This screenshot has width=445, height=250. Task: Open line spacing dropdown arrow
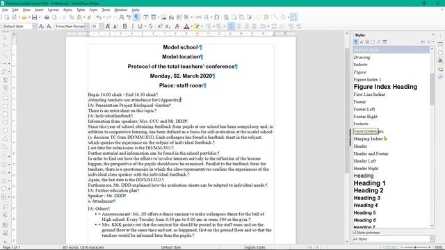268,26
